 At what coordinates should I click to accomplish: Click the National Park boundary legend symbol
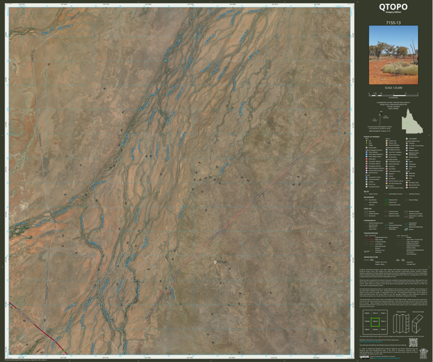click(x=386, y=200)
